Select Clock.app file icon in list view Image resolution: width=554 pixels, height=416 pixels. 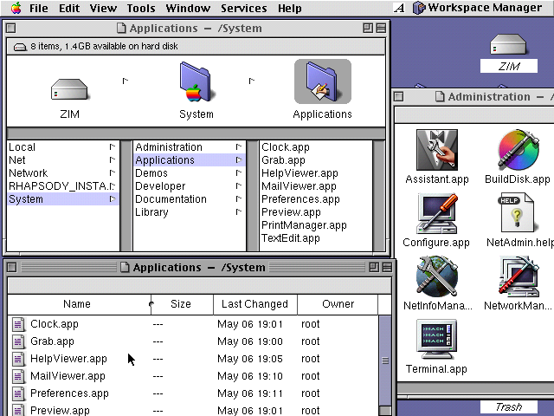click(18, 324)
